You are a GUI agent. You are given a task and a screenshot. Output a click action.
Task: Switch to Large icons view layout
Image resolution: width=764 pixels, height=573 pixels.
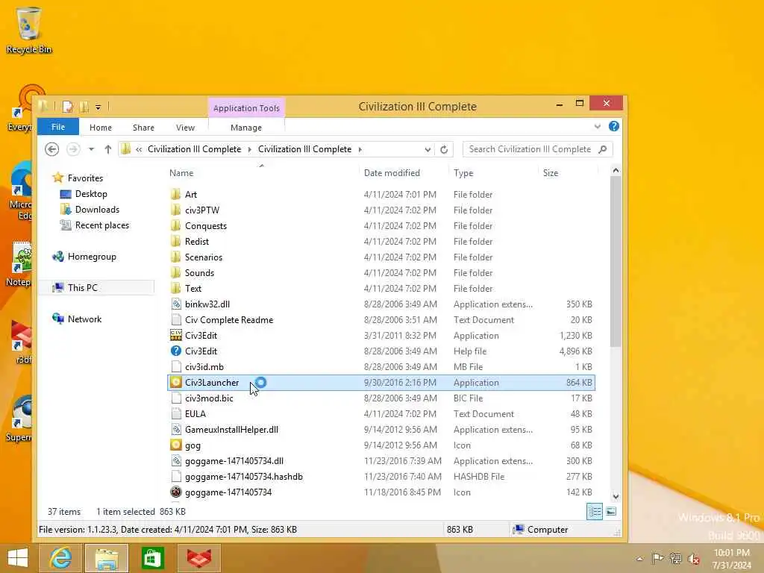point(611,512)
